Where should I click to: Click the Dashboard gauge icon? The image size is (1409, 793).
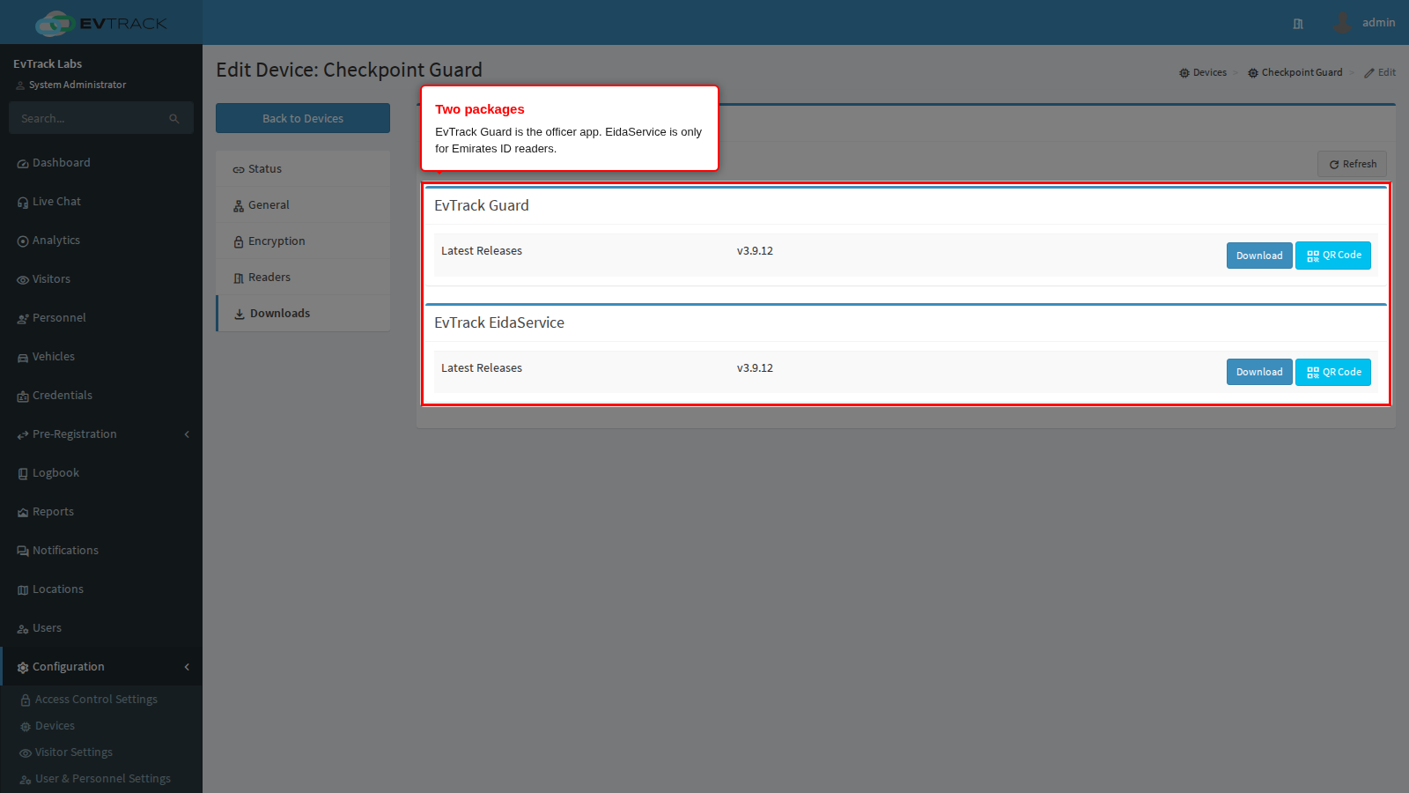tap(23, 164)
